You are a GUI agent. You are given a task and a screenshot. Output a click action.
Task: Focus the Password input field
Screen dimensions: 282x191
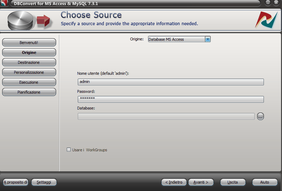[x=171, y=99]
